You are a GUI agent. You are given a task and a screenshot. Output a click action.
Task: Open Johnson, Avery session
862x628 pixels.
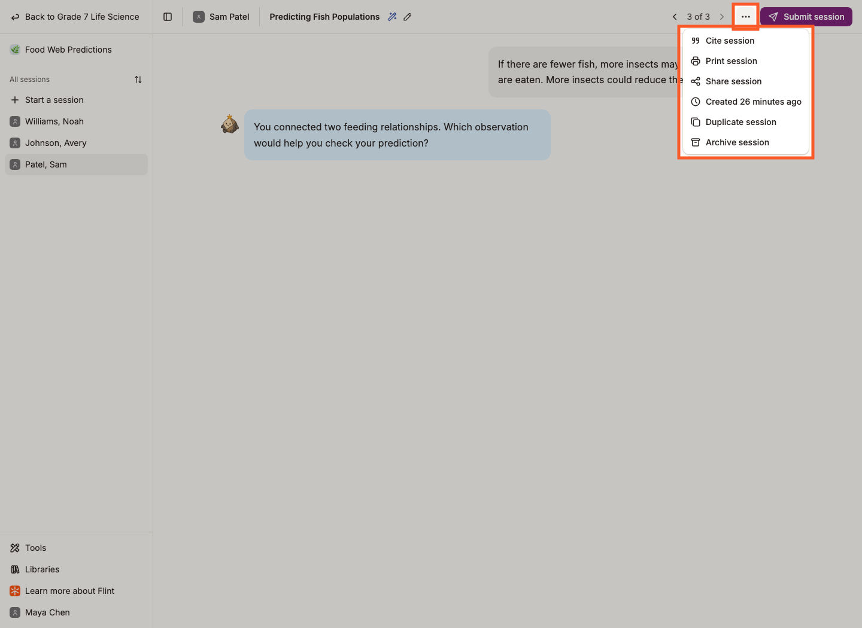76,143
